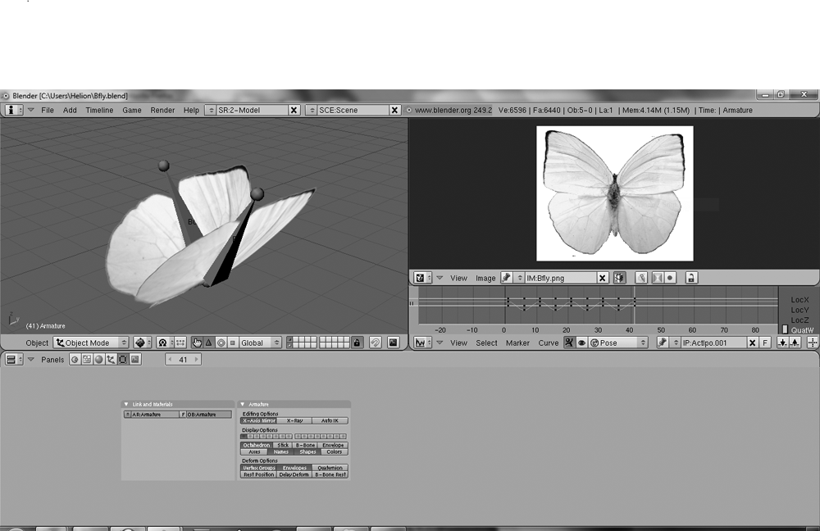Image resolution: width=820 pixels, height=531 pixels.
Task: Collapse the Armature panel triangle
Action: click(x=242, y=404)
